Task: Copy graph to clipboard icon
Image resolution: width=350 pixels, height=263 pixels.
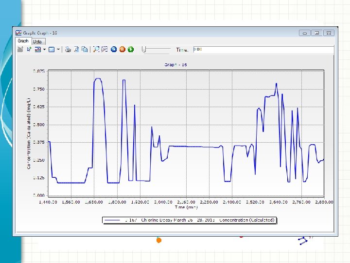Action: [85, 49]
